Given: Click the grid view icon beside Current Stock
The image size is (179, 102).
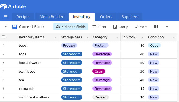Looking at the screenshot, I should tap(15, 27).
